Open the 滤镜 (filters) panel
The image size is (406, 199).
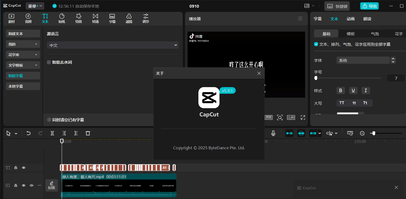pyautogui.click(x=129, y=18)
